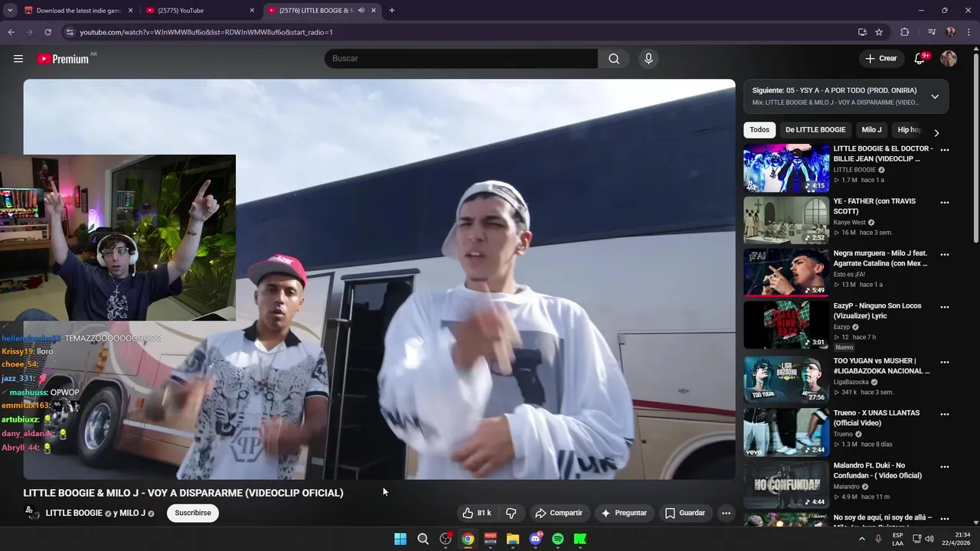Viewport: 980px width, 551px height.
Task: View site information icon in address bar
Action: [x=70, y=32]
